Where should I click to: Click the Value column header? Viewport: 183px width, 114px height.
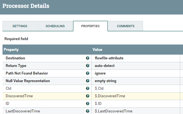point(97,50)
